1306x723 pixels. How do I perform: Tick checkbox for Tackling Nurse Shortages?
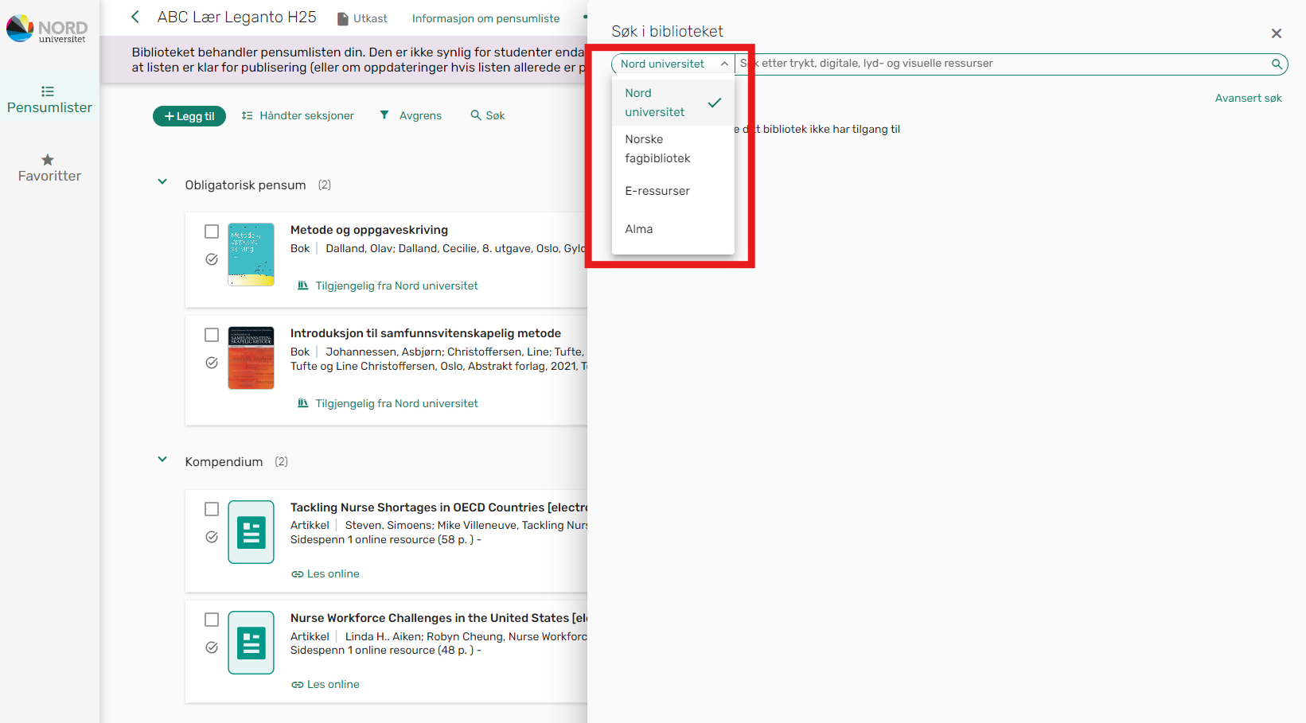click(212, 509)
